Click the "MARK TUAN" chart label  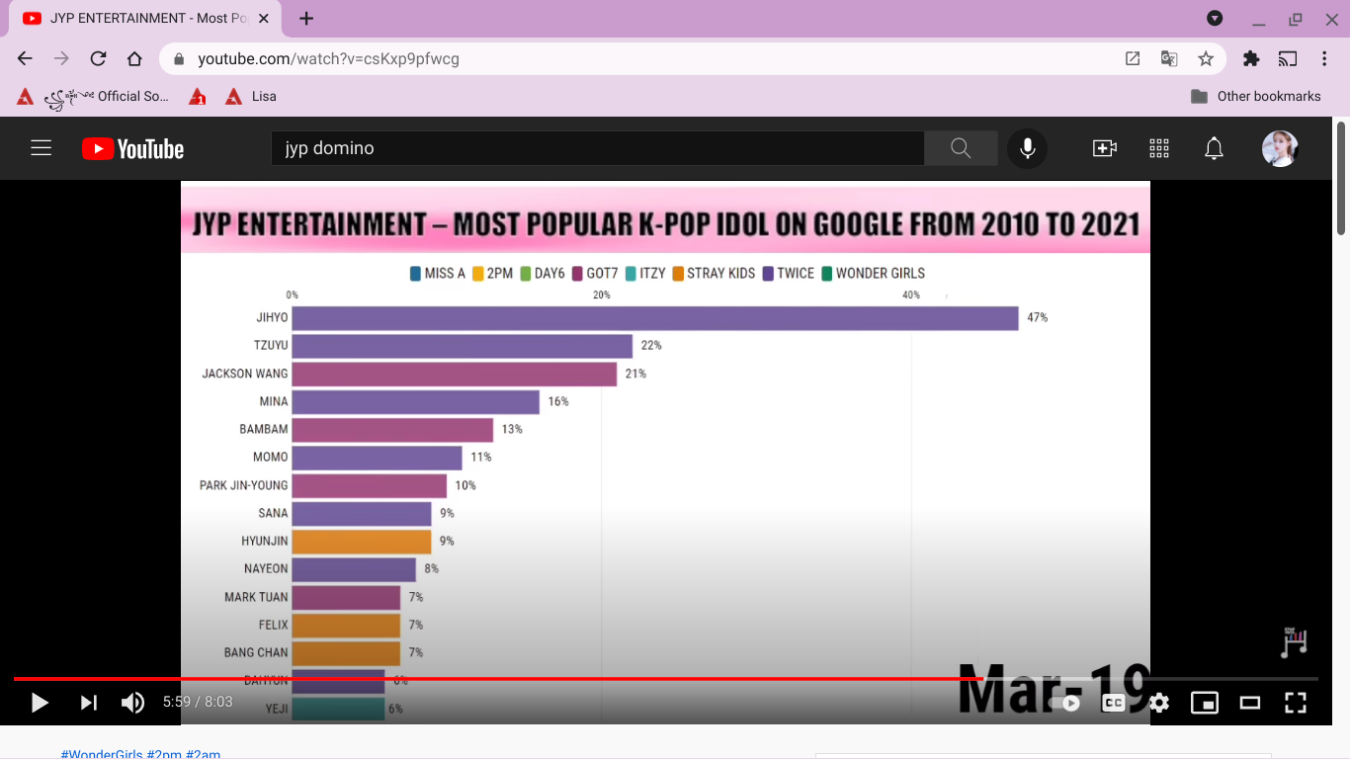coord(256,597)
